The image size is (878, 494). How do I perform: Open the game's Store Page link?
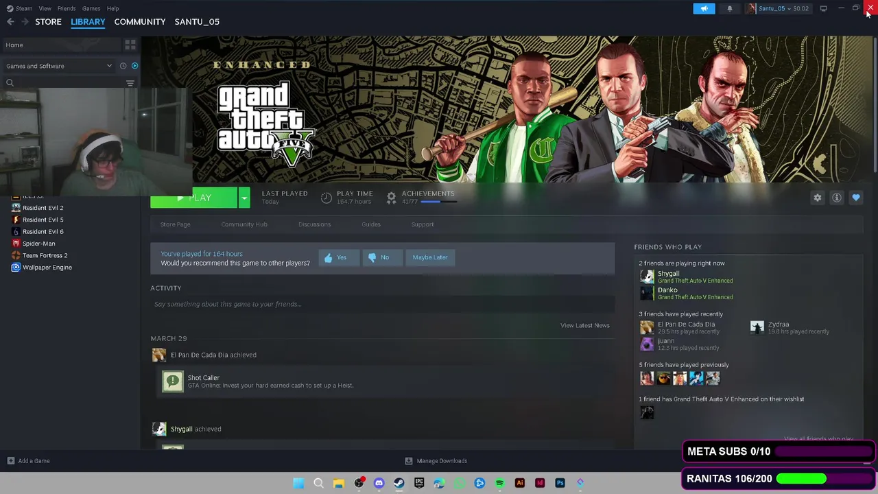[x=175, y=224]
